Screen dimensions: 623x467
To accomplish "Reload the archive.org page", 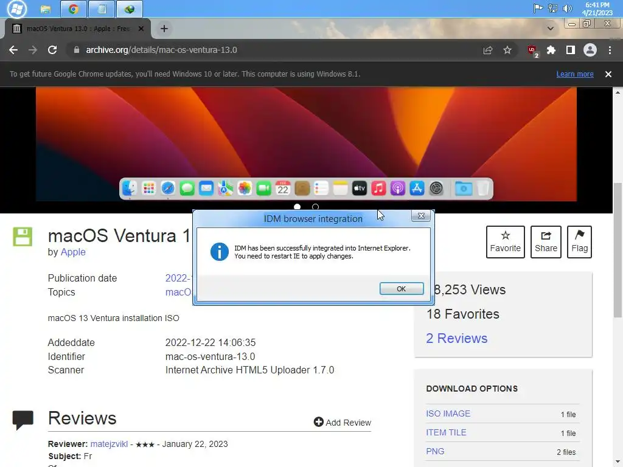I will (x=52, y=50).
